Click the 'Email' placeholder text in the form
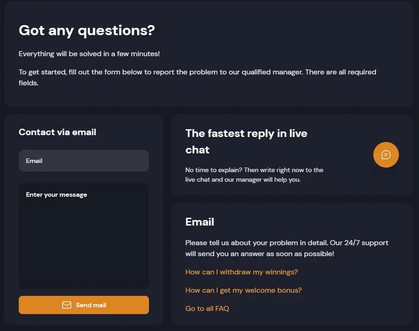Screen dimensions: 419x331 [34, 161]
